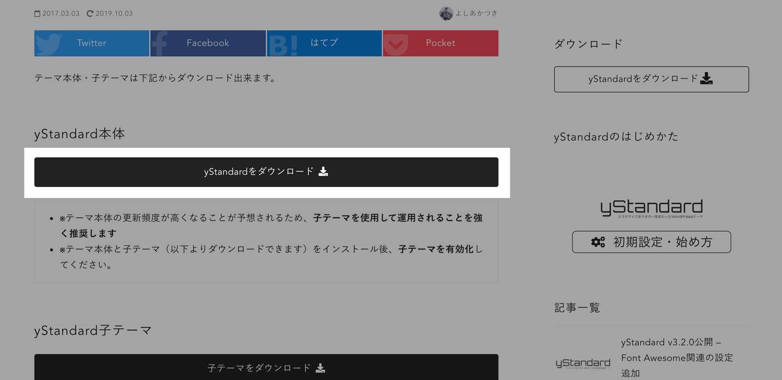This screenshot has width=782, height=380.
Task: Click the download icon in the highlighted black button
Action: point(323,171)
